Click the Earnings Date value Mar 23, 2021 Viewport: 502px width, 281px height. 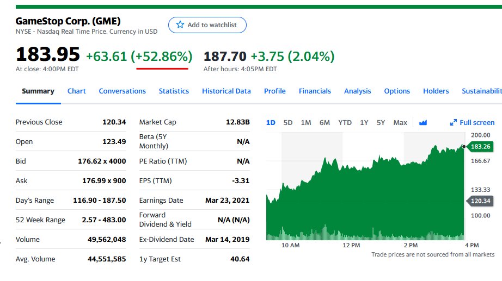pyautogui.click(x=227, y=200)
